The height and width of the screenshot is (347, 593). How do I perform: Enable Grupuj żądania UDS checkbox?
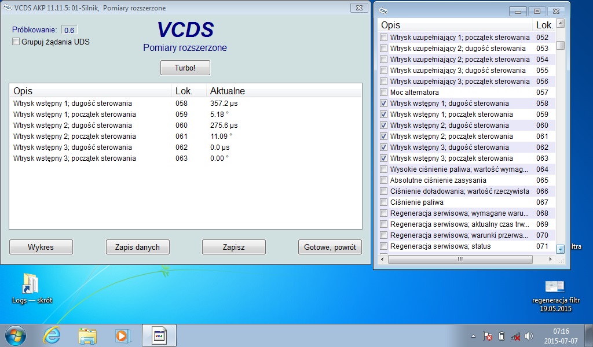pos(16,42)
